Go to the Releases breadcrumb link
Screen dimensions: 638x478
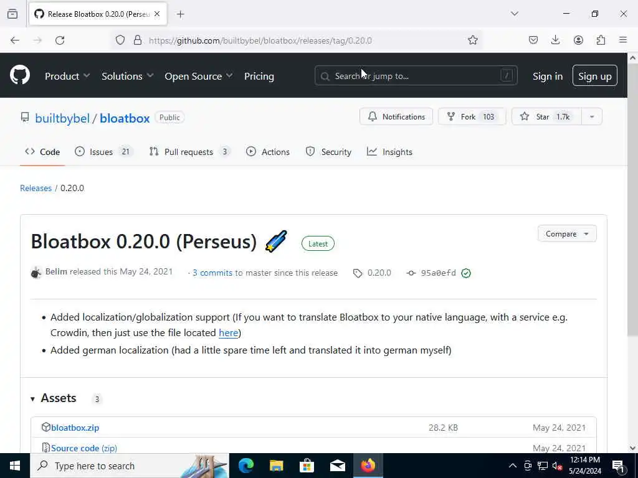(36, 188)
